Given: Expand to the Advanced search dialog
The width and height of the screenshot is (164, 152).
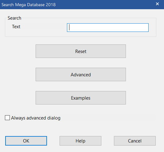Looking at the screenshot, I should tap(81, 74).
